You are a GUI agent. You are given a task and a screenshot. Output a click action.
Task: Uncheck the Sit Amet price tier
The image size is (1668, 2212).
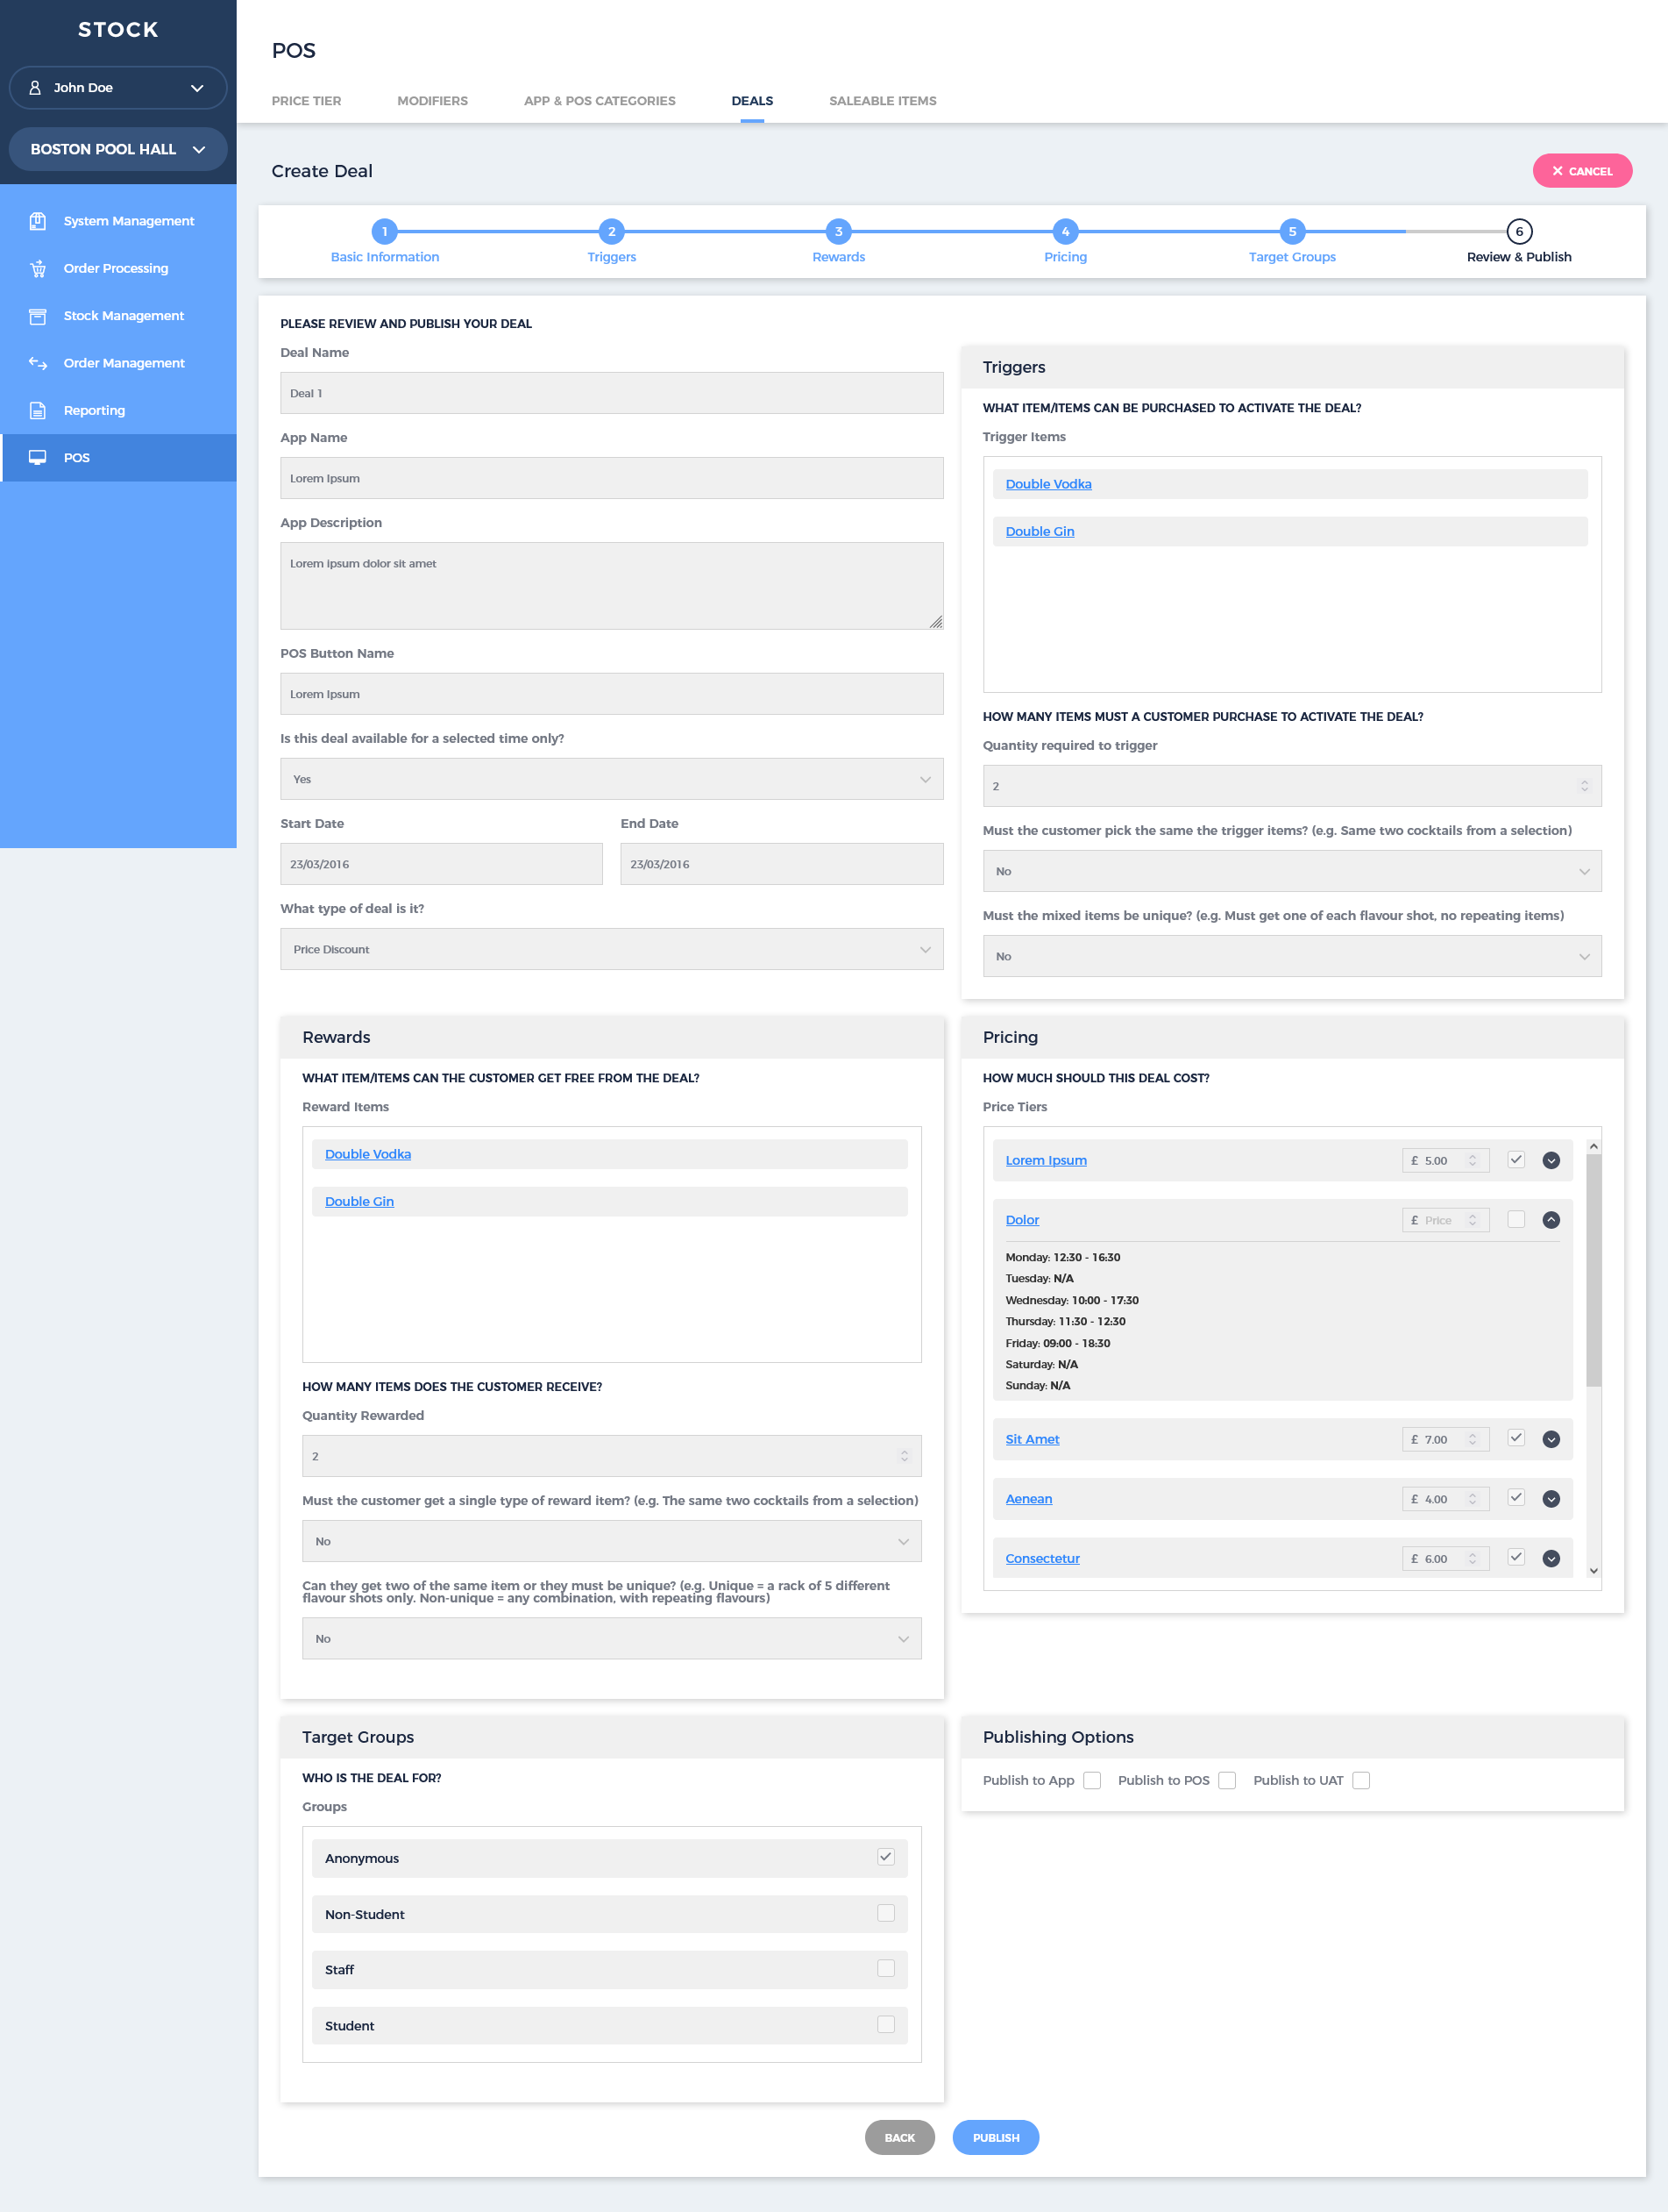pyautogui.click(x=1516, y=1439)
